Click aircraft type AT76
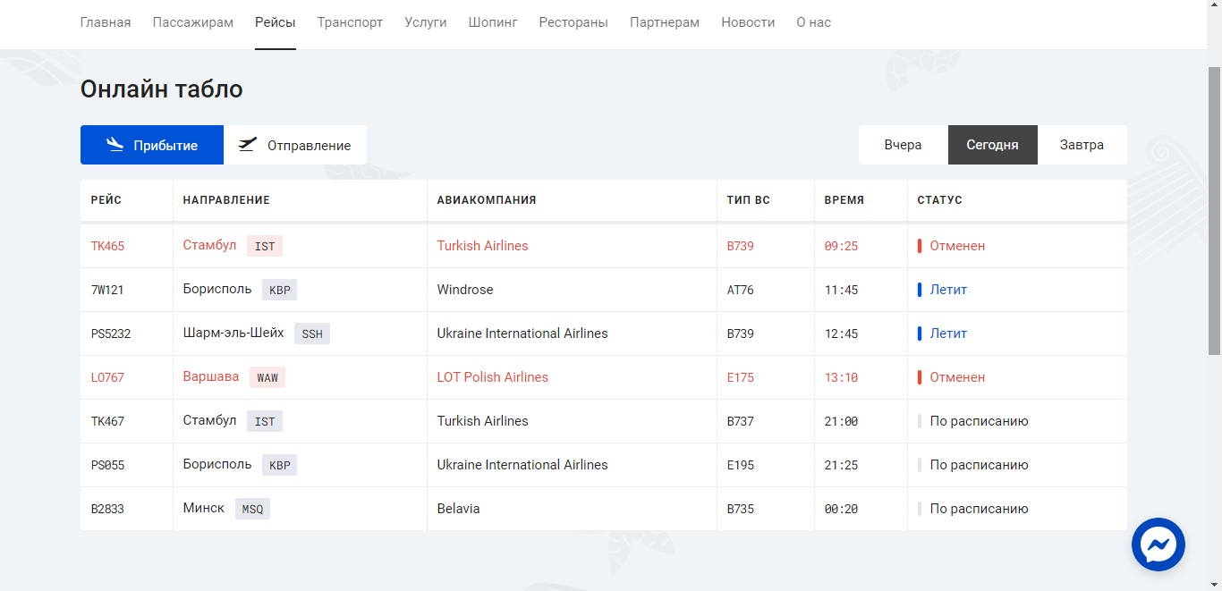 click(741, 290)
